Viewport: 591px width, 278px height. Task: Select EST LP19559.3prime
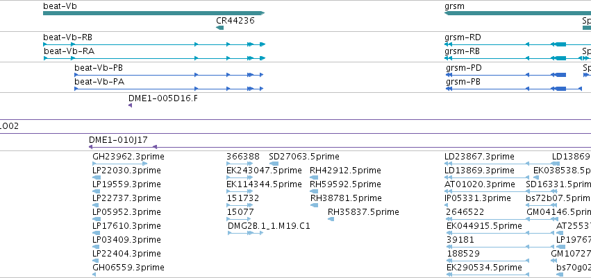(x=96, y=191)
